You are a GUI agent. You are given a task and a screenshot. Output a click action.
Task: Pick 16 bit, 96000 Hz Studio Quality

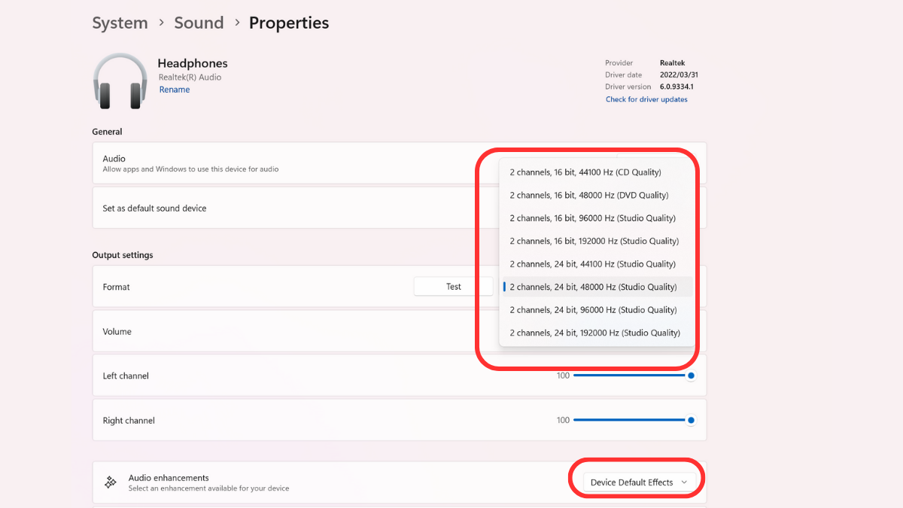(x=592, y=218)
